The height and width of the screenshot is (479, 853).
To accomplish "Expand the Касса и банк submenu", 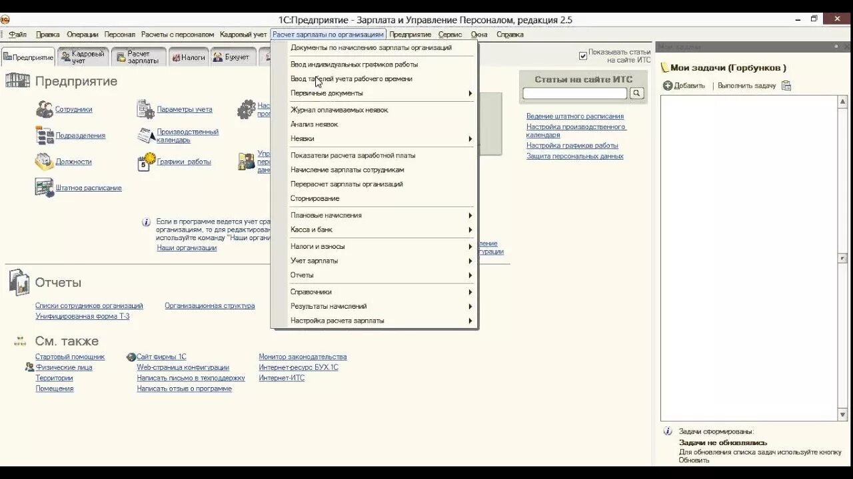I will (383, 230).
